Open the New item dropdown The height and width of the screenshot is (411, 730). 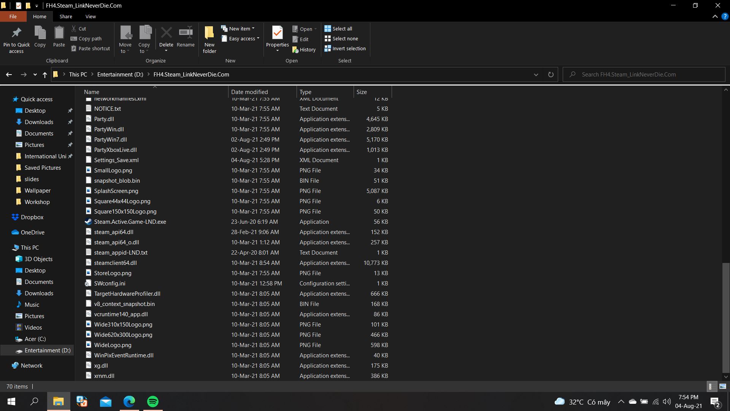[238, 29]
